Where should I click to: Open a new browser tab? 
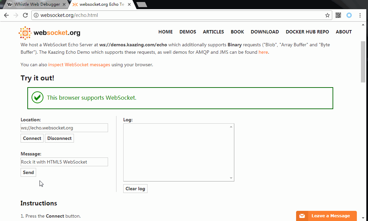[141, 4]
